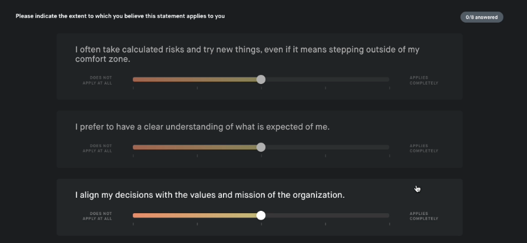Click "Applies Completely" label beside values and mission slider

pos(424,216)
